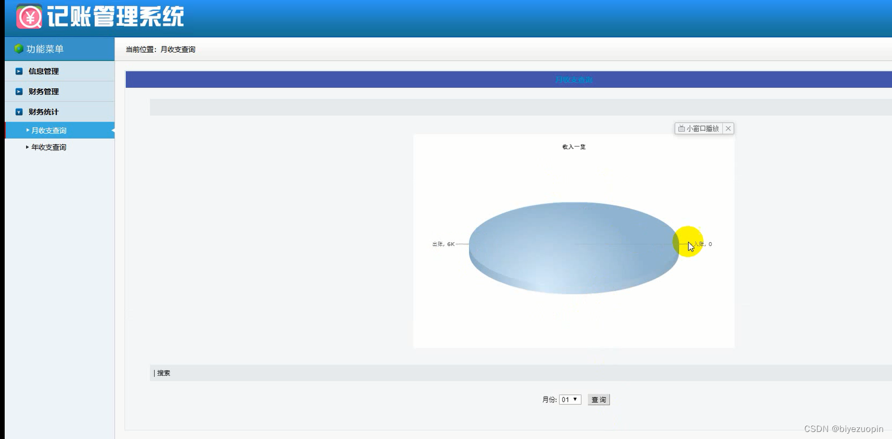This screenshot has width=892, height=439.
Task: Click the 记账管理系统 title
Action: (116, 16)
